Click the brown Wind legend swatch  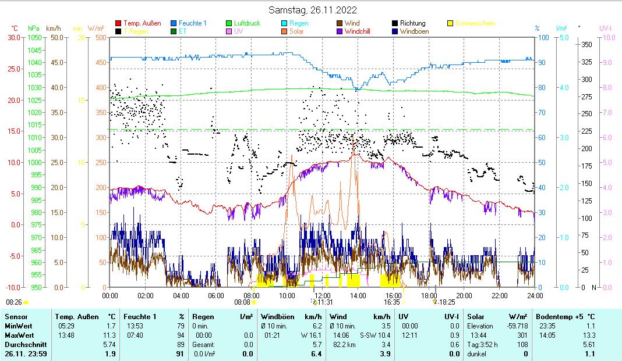click(340, 23)
